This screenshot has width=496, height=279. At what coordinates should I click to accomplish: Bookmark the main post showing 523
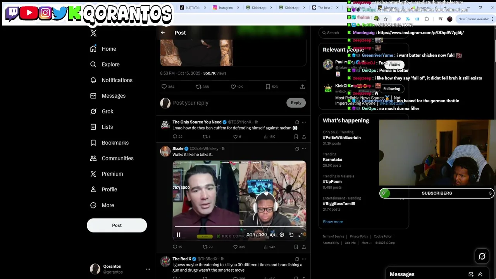[x=271, y=87]
